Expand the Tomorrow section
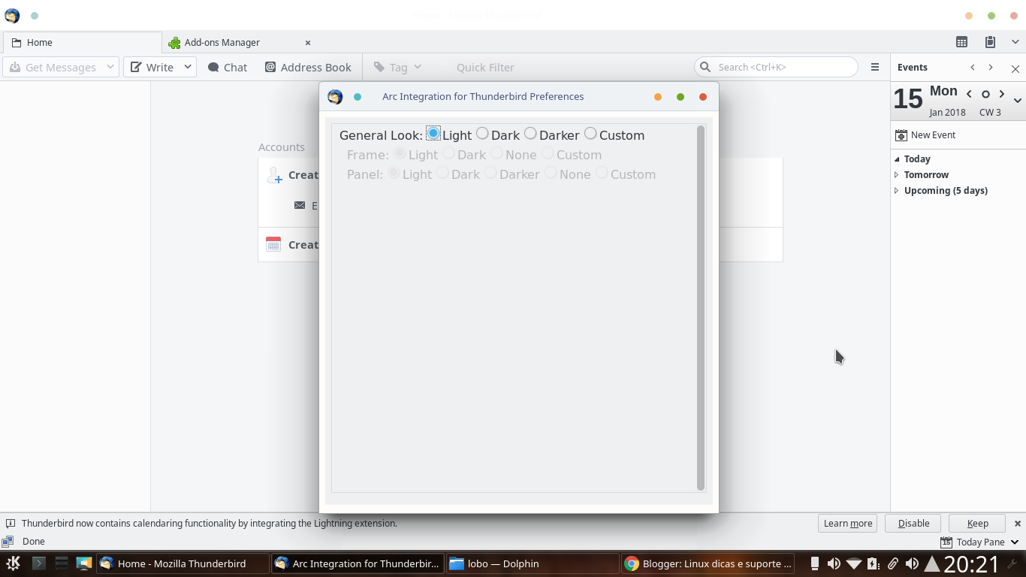 tap(897, 175)
